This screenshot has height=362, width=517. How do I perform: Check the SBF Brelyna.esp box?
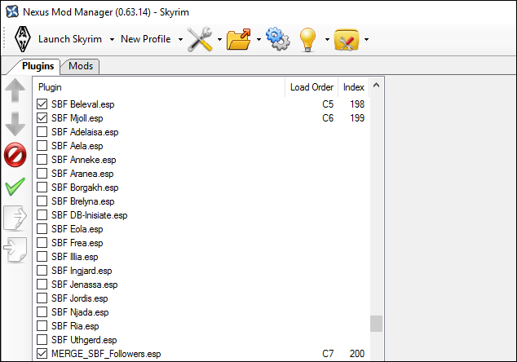[x=42, y=201]
